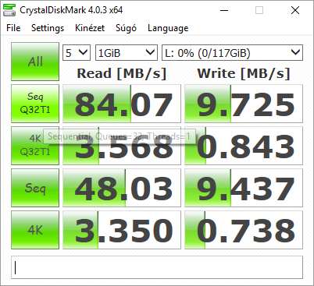
Task: Click the 4K write result 0.738
Action: (x=244, y=230)
